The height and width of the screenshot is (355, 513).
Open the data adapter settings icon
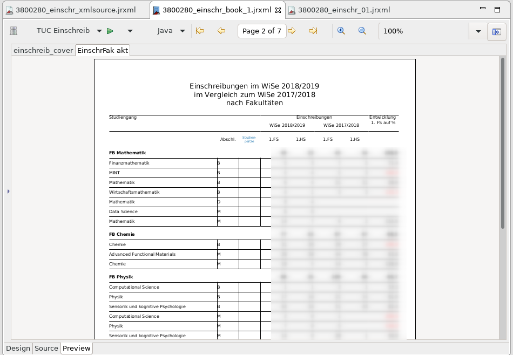(13, 31)
